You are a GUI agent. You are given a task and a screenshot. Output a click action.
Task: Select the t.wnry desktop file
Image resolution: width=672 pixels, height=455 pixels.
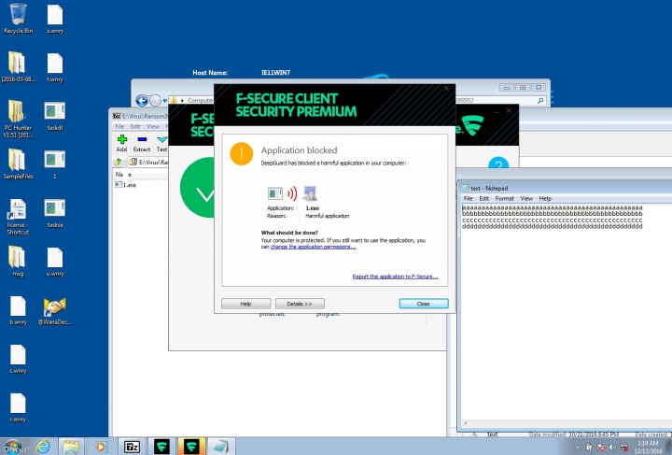click(x=55, y=68)
